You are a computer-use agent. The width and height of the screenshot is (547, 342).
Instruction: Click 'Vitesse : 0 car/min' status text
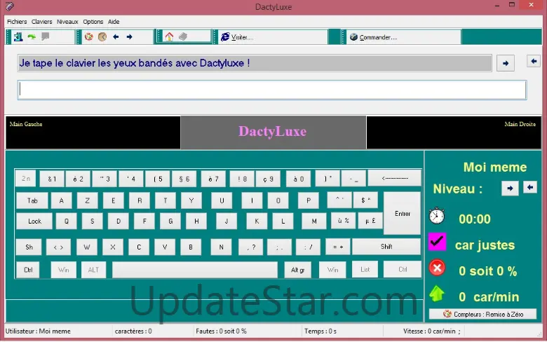pyautogui.click(x=429, y=331)
